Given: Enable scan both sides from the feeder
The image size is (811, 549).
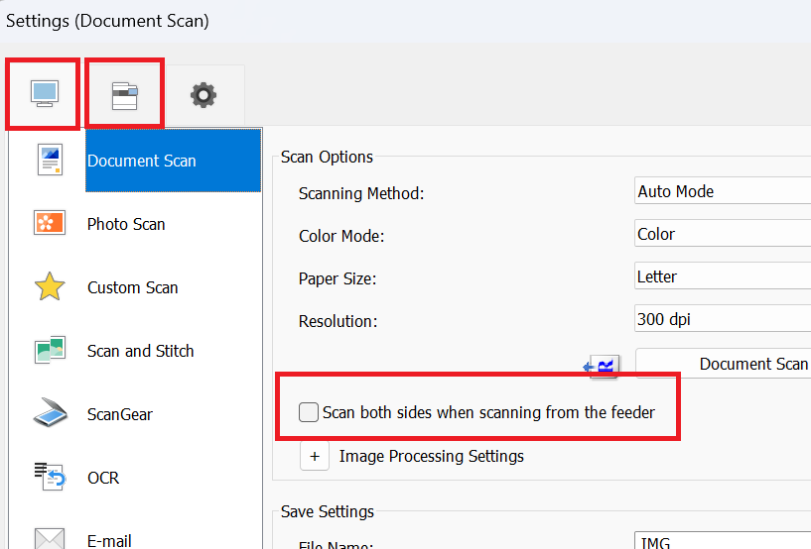Looking at the screenshot, I should 309,412.
